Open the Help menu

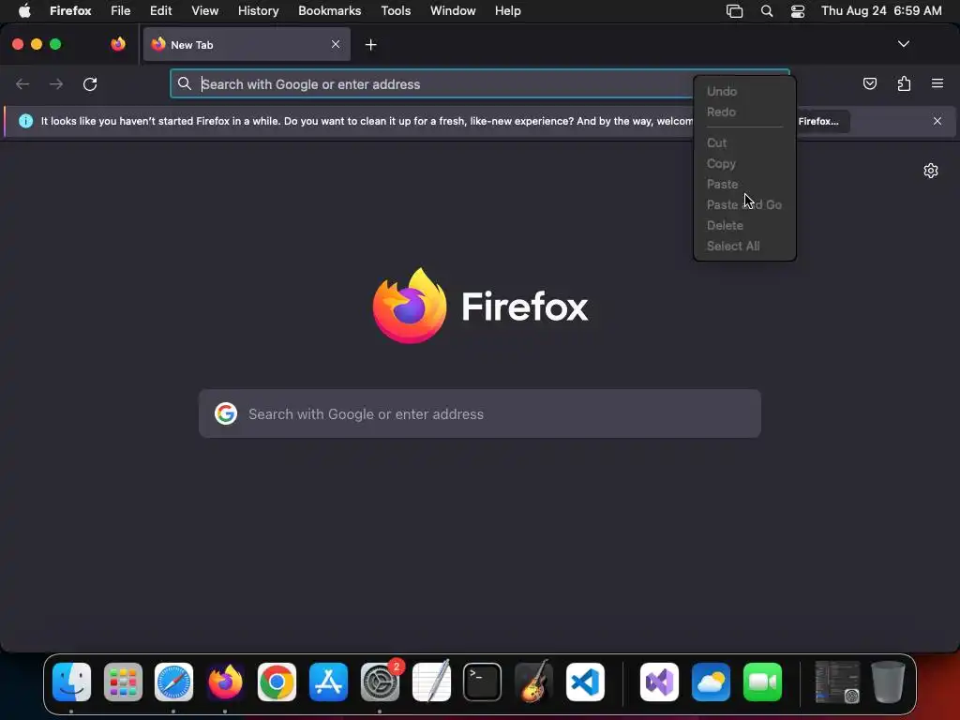tap(507, 11)
